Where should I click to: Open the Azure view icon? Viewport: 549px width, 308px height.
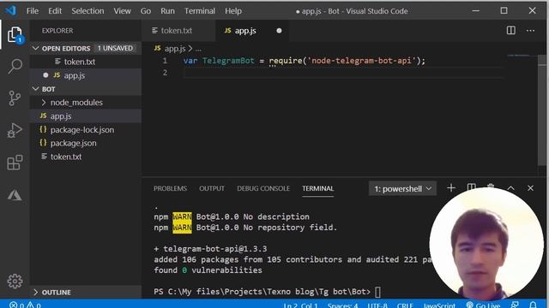tap(15, 195)
